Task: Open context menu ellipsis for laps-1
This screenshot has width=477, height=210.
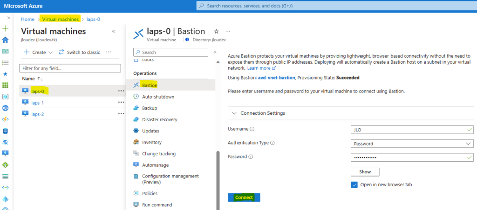Action: click(121, 102)
